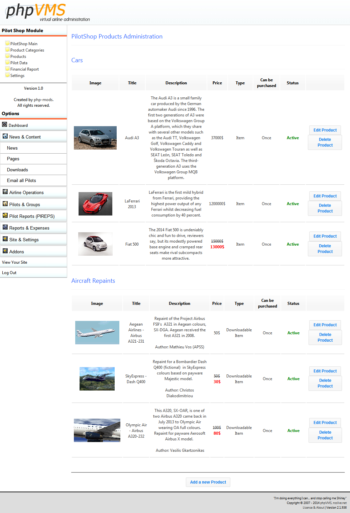This screenshot has height=513, width=350.
Task: View the Financial Report
Action: pos(24,69)
